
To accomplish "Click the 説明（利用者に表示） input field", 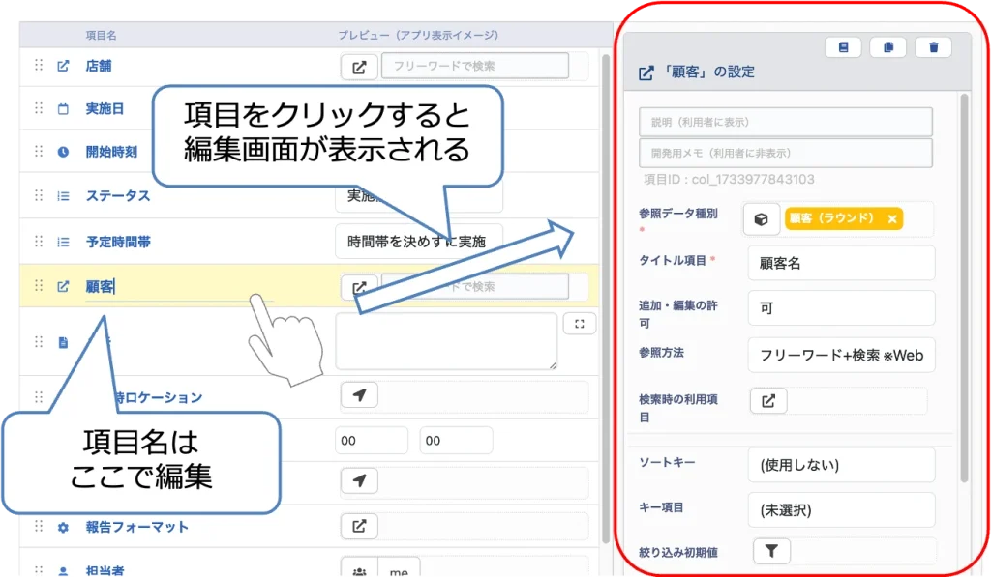I will click(785, 122).
